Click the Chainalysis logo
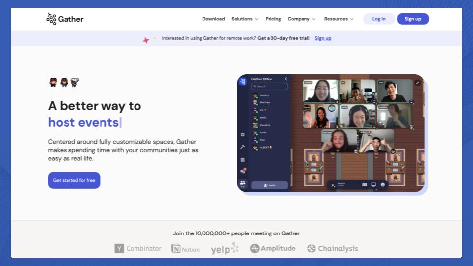This screenshot has width=473, height=266. (333, 248)
